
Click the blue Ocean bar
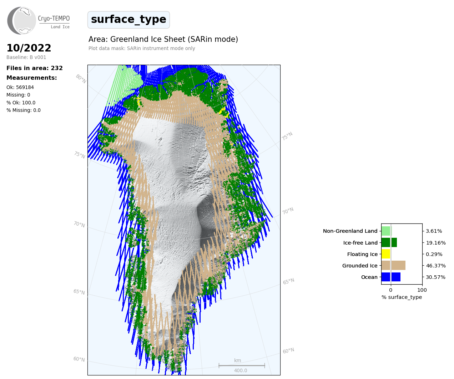391,277
